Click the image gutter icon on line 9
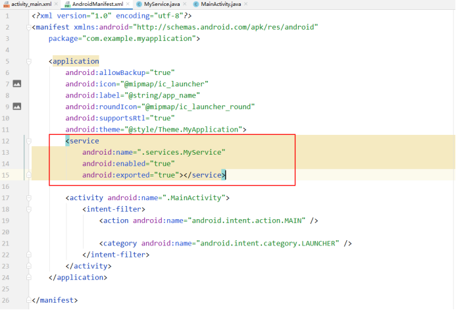The height and width of the screenshot is (310, 456). click(17, 107)
